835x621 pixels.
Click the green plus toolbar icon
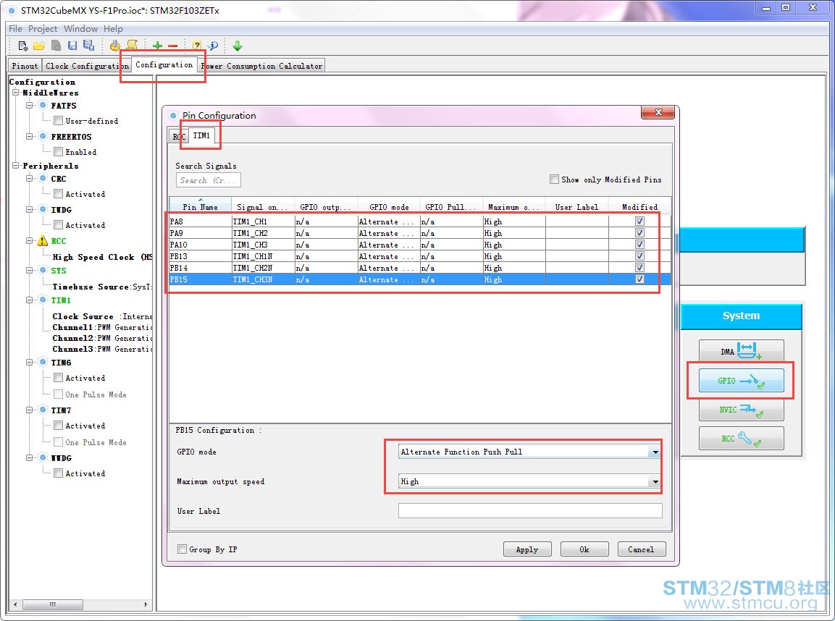click(157, 46)
